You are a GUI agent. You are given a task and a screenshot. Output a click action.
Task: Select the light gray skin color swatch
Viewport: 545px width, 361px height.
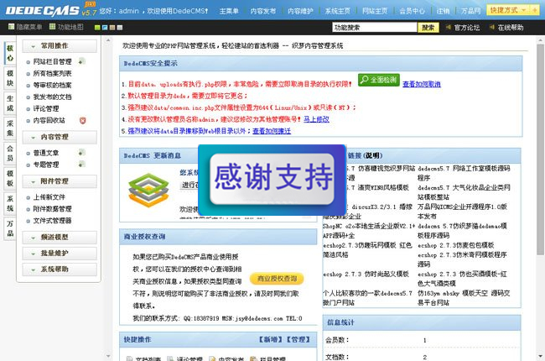(120, 28)
